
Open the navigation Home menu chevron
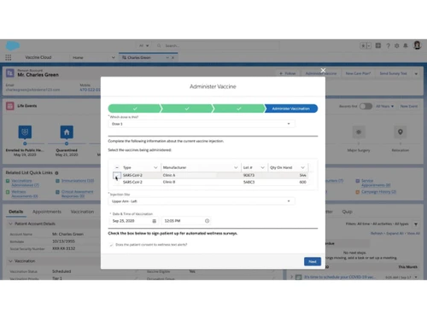(113, 57)
